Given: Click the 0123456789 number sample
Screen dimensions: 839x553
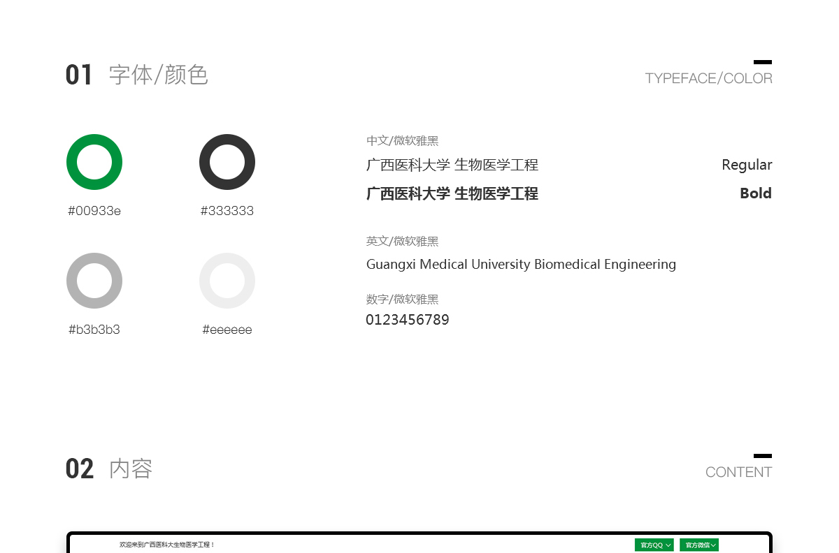Looking at the screenshot, I should tap(408, 320).
